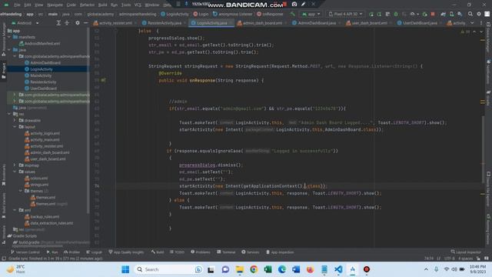
Task: Open the Tools menu
Action: (126, 5)
